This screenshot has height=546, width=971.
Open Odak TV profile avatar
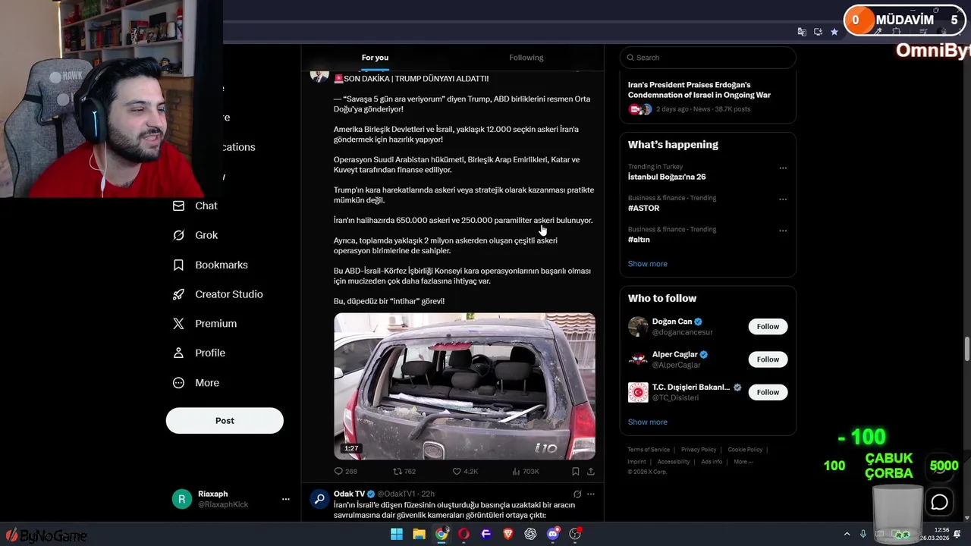coord(319,499)
